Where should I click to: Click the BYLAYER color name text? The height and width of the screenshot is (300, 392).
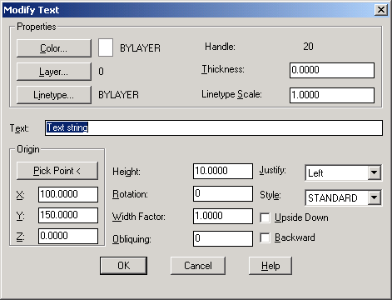click(x=140, y=48)
